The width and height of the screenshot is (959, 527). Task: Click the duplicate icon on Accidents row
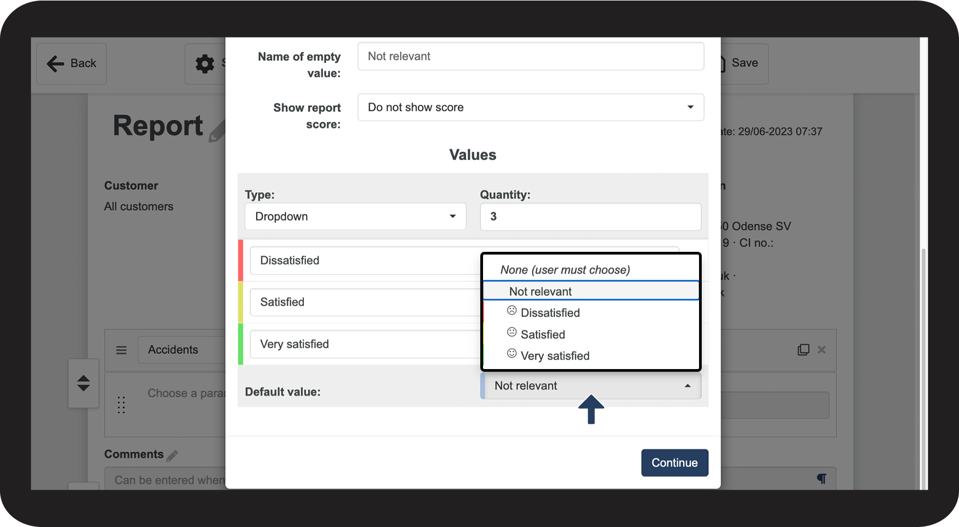coord(803,350)
